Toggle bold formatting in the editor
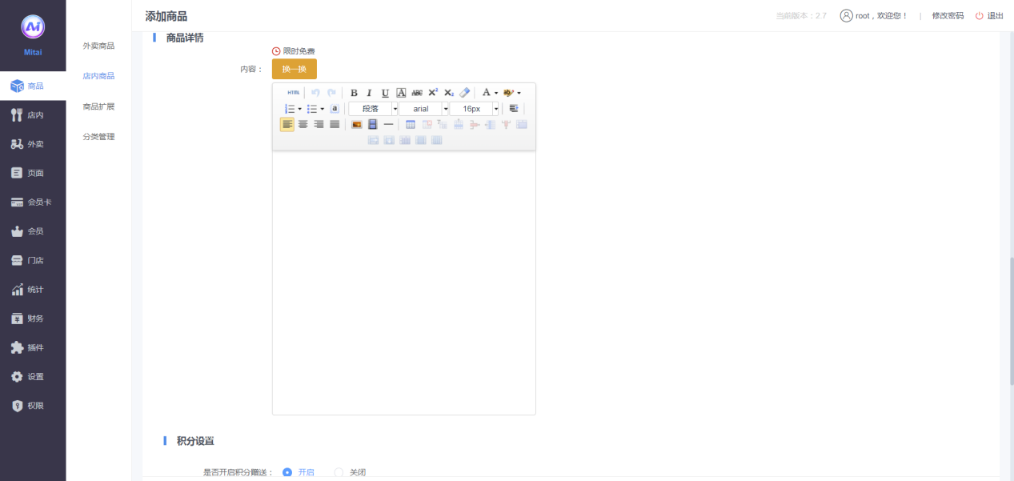This screenshot has height=481, width=1014. click(x=354, y=93)
